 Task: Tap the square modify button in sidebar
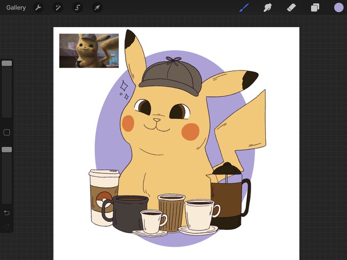pyautogui.click(x=7, y=133)
